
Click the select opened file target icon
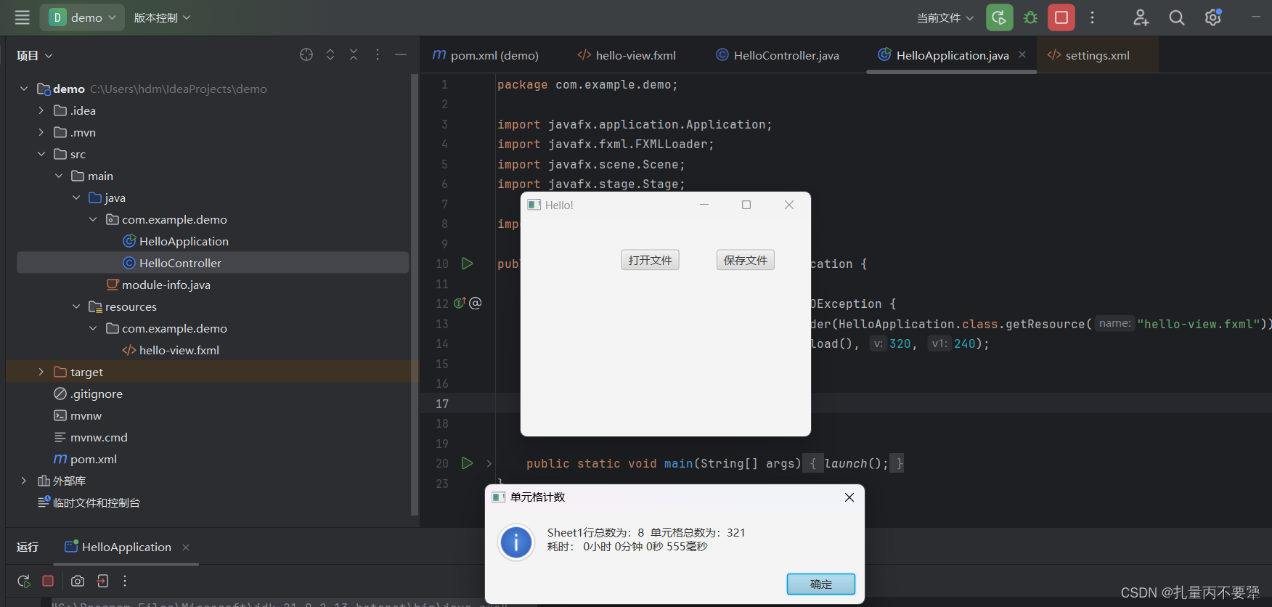click(306, 54)
